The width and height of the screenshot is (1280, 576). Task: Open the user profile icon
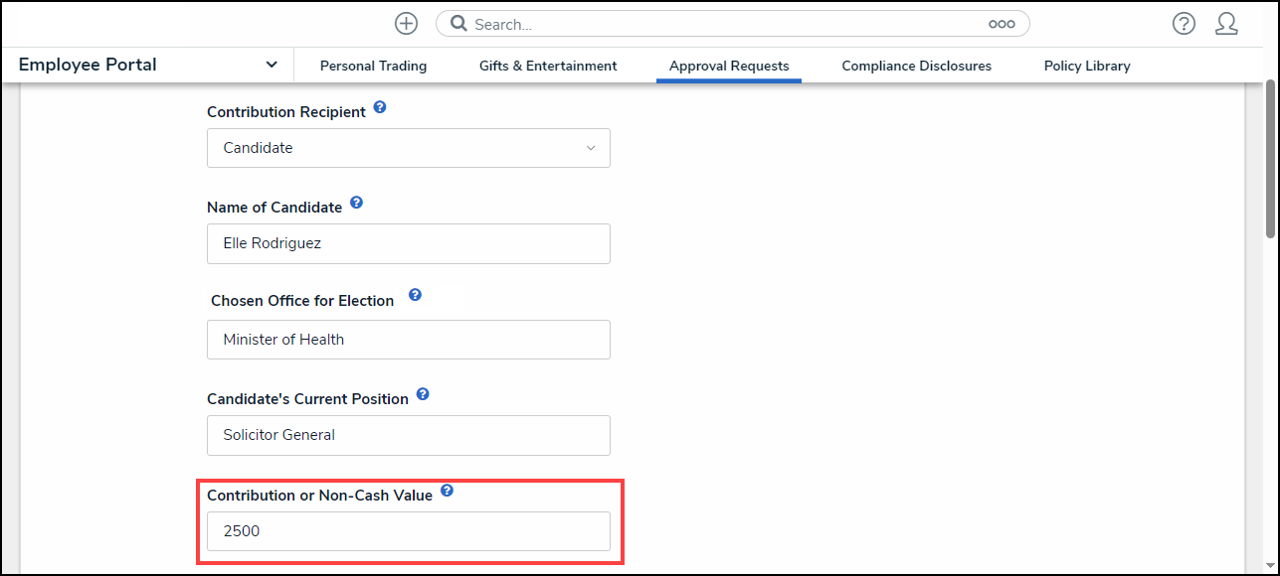[1226, 24]
